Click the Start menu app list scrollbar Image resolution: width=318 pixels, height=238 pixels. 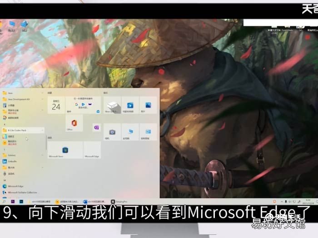click(x=46, y=142)
